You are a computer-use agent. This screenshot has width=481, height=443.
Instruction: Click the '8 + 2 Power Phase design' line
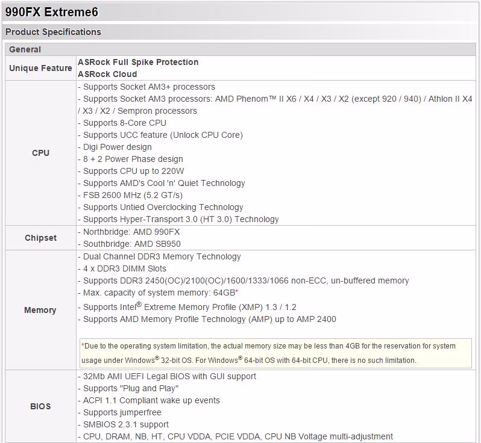(x=130, y=159)
